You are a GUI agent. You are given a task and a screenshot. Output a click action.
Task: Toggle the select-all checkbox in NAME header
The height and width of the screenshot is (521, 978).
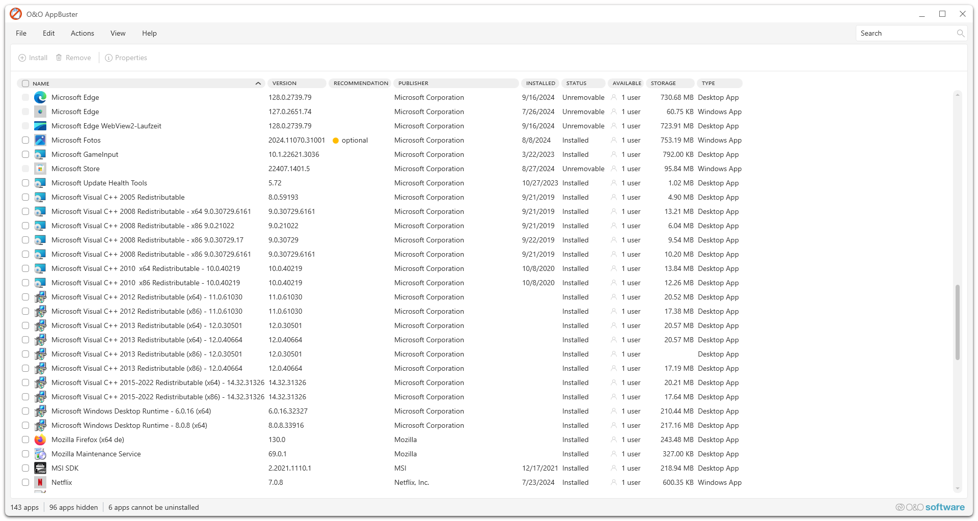point(25,84)
